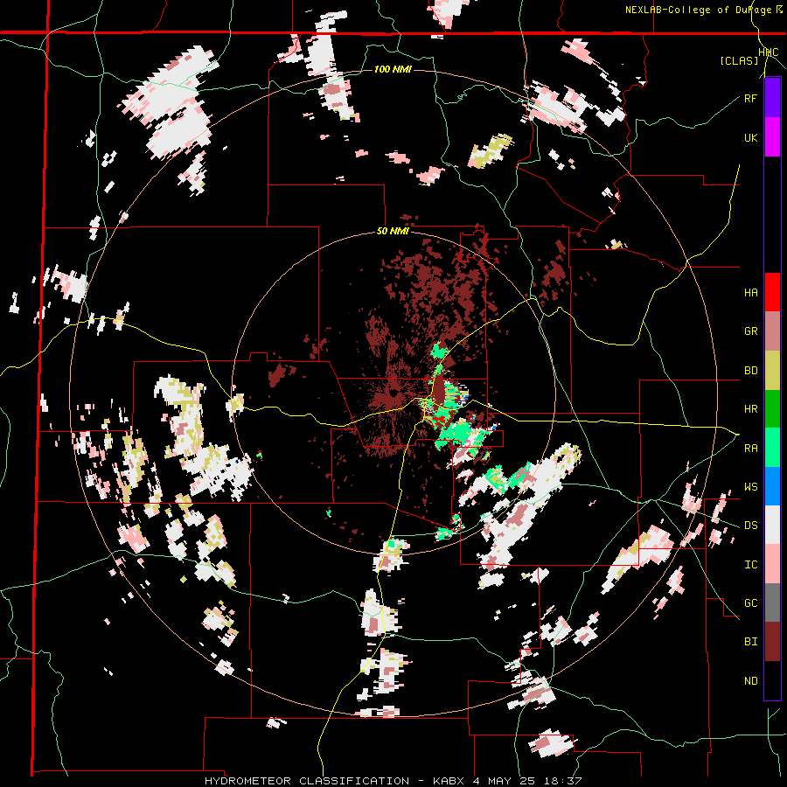Click the DS legend label

[750, 526]
